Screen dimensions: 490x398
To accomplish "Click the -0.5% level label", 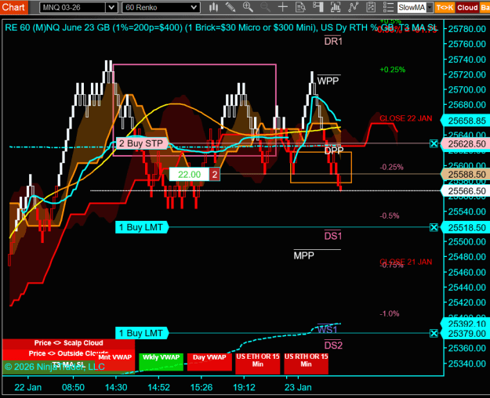I will pyautogui.click(x=390, y=216).
